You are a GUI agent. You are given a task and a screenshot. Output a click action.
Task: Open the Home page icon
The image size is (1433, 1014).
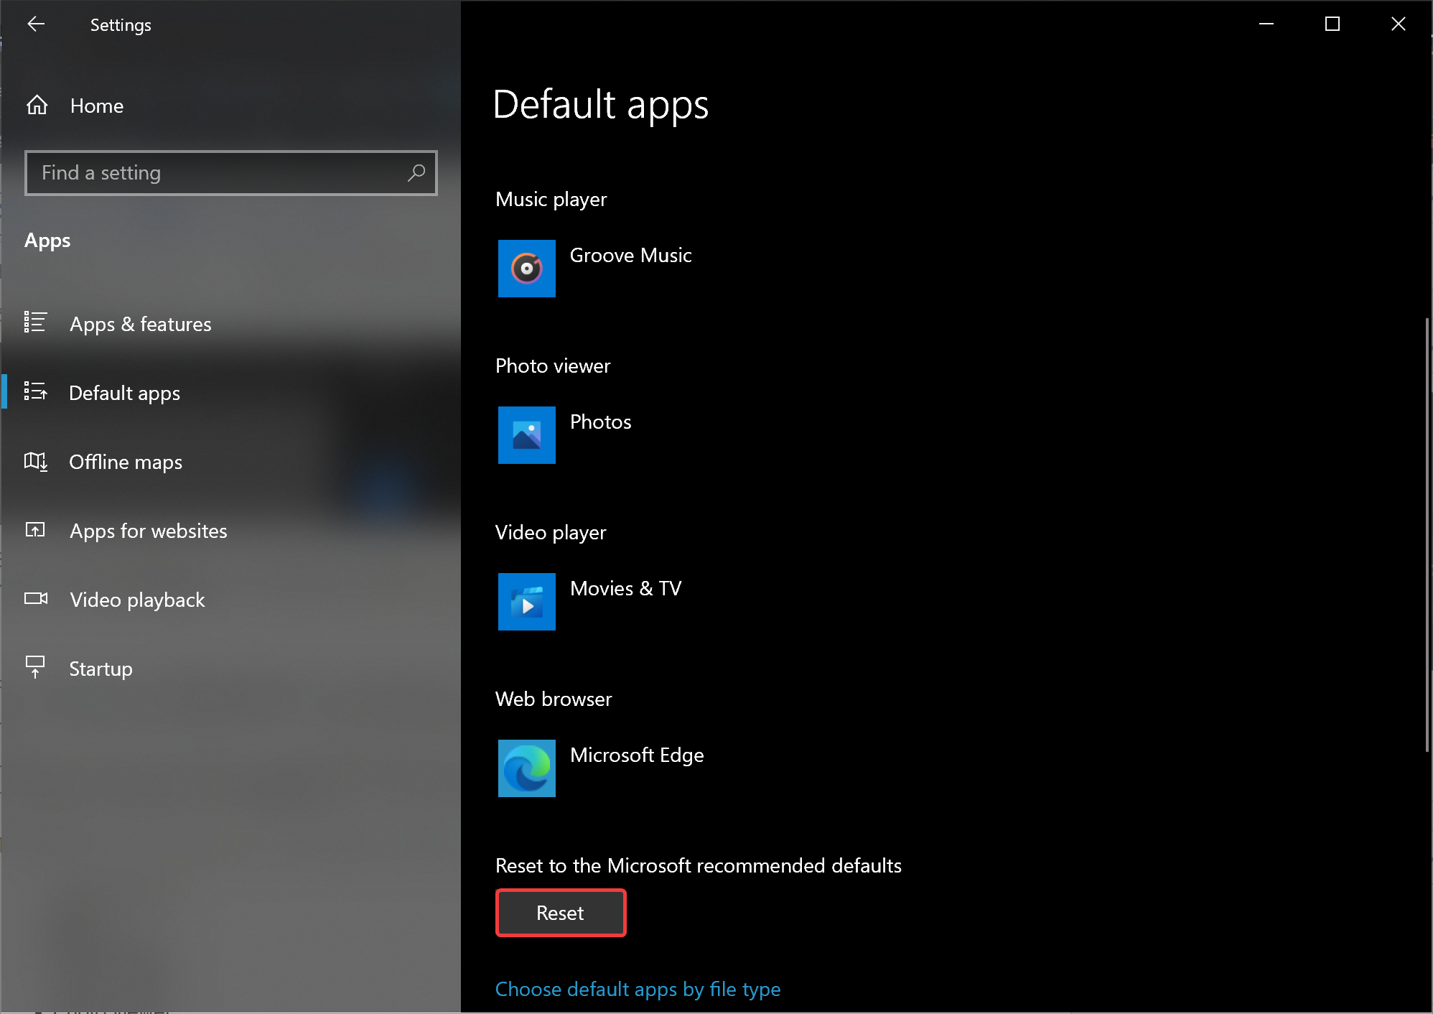click(x=37, y=106)
